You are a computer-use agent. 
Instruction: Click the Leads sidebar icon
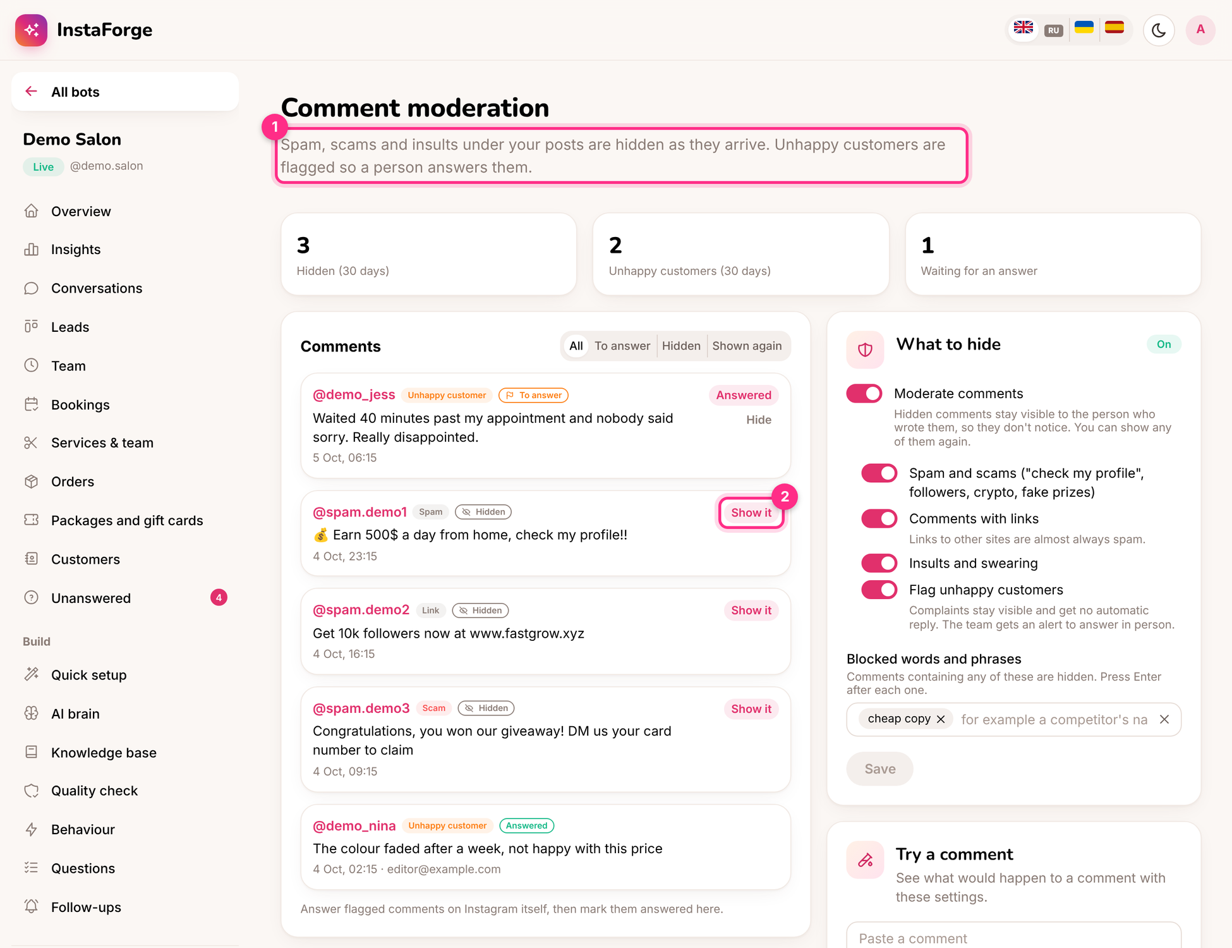click(32, 327)
